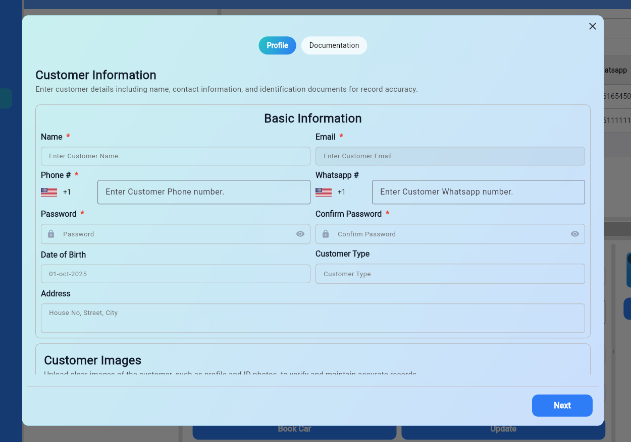Image resolution: width=631 pixels, height=442 pixels.
Task: Select the Profile tab
Action: pos(277,45)
